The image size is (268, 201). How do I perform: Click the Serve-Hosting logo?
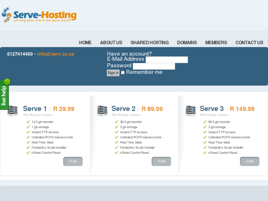pos(39,15)
